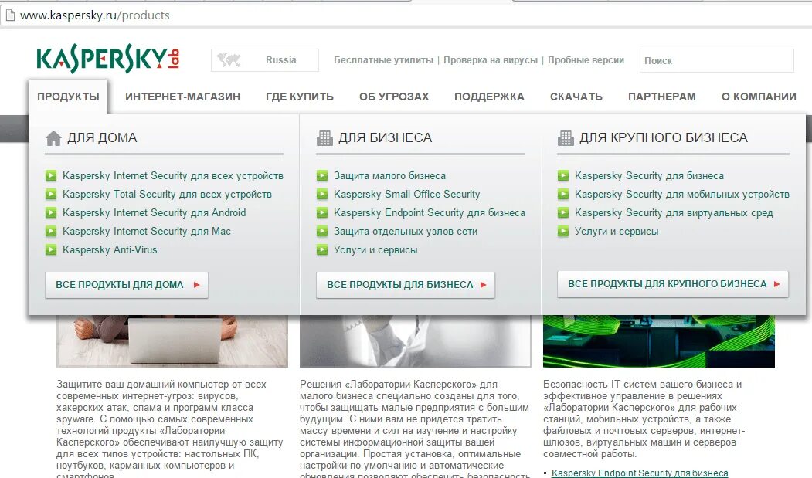
Task: Click green arrow icon beside Kaspersky Security для виртуальных сред
Action: [x=563, y=213]
